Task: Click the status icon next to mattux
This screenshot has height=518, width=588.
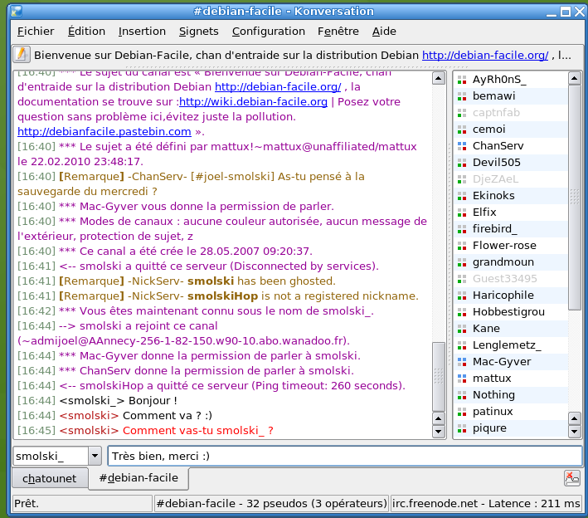Action: (462, 379)
